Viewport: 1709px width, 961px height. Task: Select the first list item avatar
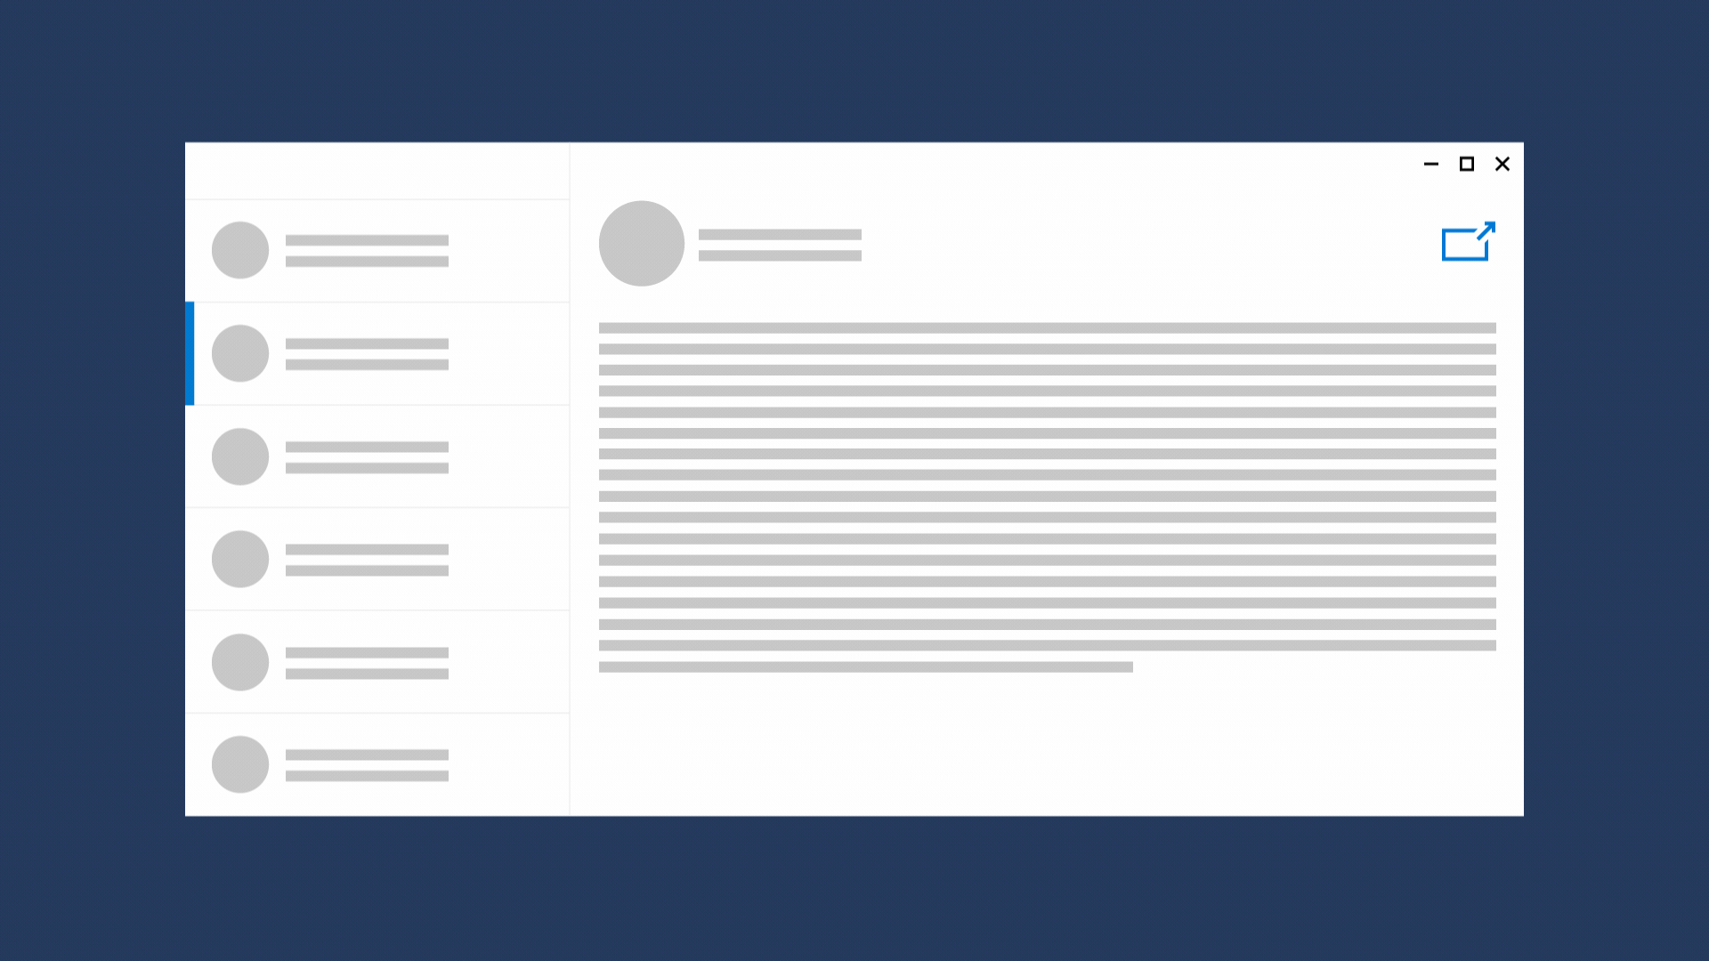(240, 249)
